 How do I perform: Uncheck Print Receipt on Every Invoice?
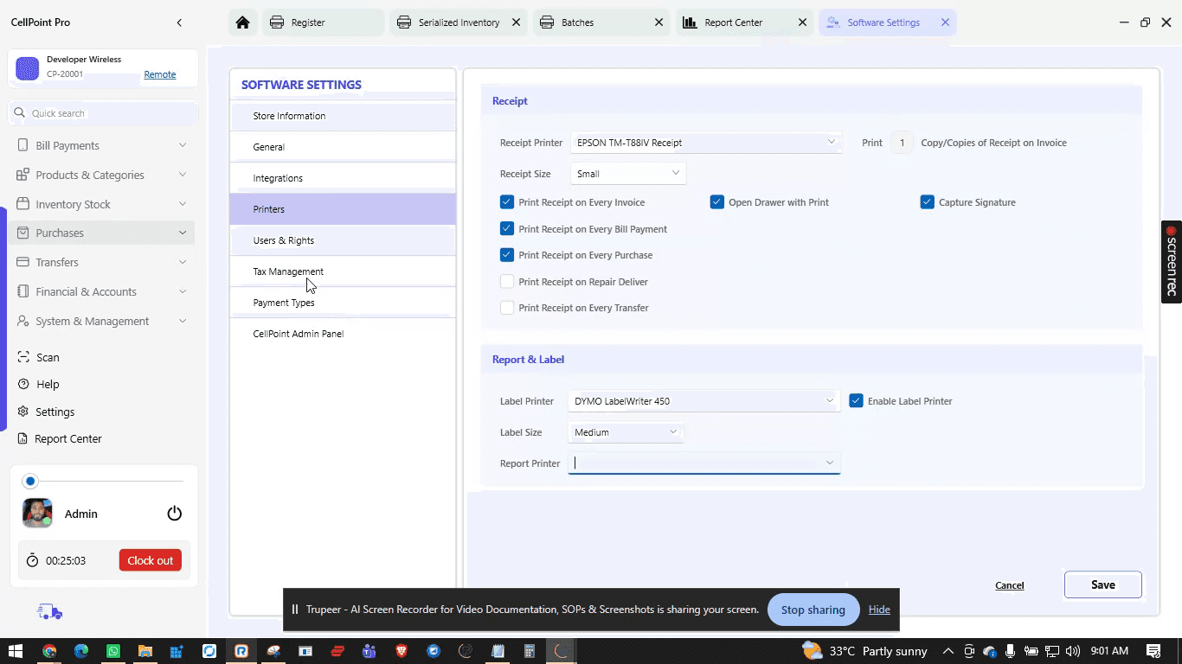click(x=507, y=202)
